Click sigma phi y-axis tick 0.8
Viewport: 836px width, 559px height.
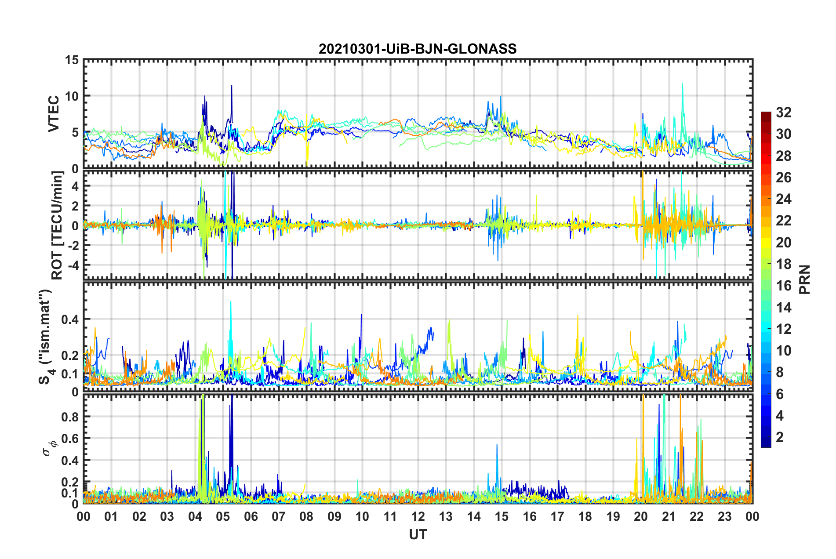[x=70, y=417]
